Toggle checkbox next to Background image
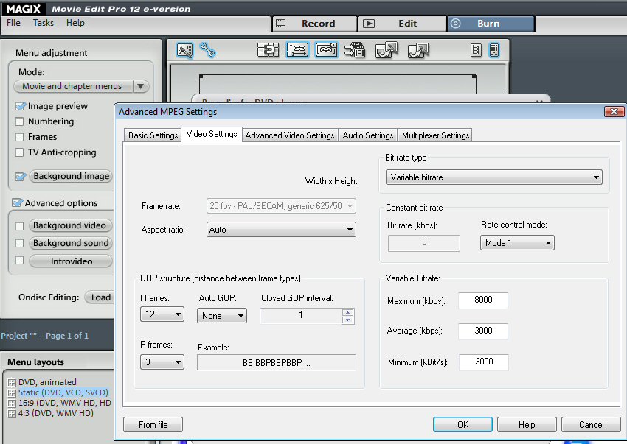This screenshot has width=627, height=444. [x=19, y=177]
